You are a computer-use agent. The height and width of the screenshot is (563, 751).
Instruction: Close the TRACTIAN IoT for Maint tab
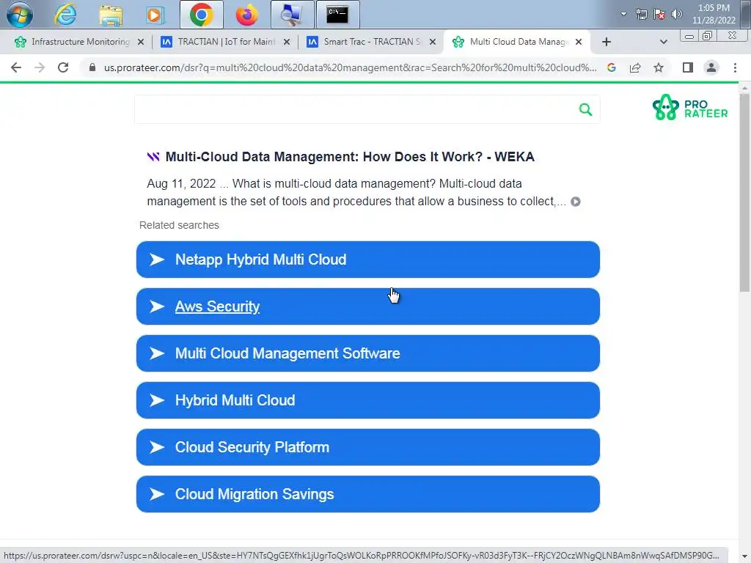(x=287, y=42)
